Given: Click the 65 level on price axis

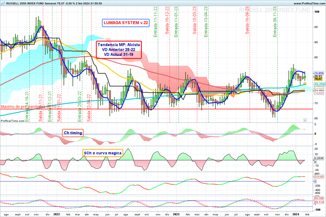Looking at the screenshot, I should (x=316, y=119).
